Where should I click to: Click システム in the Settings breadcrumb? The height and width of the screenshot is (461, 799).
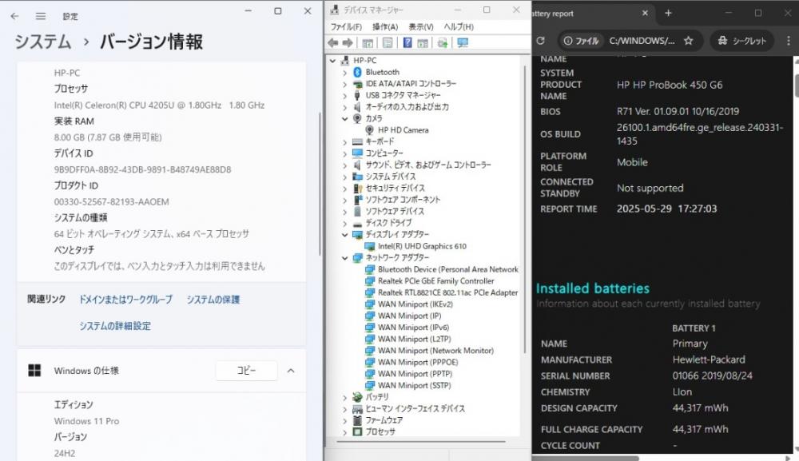point(43,42)
